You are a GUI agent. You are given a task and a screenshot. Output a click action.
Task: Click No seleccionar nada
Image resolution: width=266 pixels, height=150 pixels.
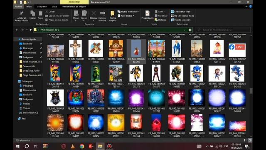click(182, 16)
